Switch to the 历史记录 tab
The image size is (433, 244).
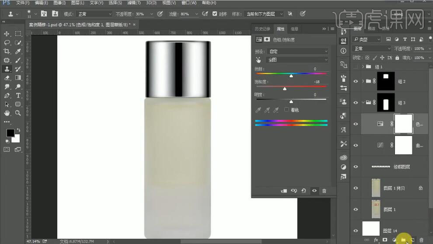263,29
